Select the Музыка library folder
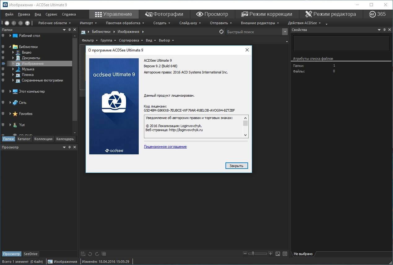Image resolution: width=393 pixels, height=265 pixels. tap(28, 69)
